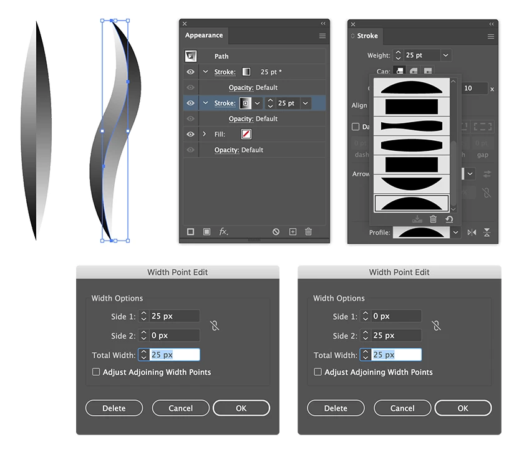Collapse the selected Stroke row chevron
519x455 pixels.
click(206, 103)
